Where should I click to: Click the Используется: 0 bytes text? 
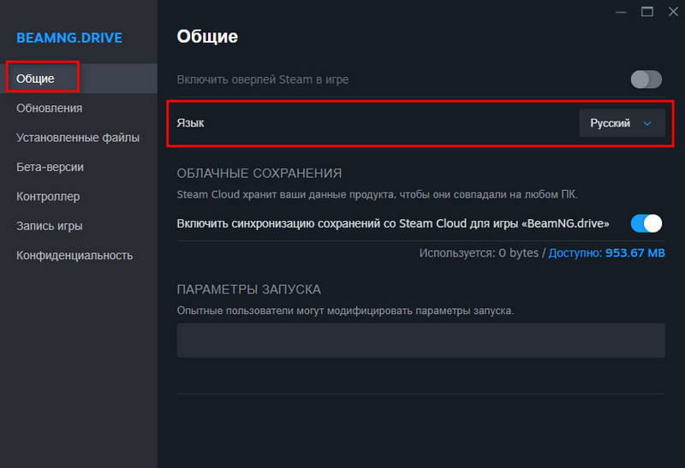[x=479, y=252]
